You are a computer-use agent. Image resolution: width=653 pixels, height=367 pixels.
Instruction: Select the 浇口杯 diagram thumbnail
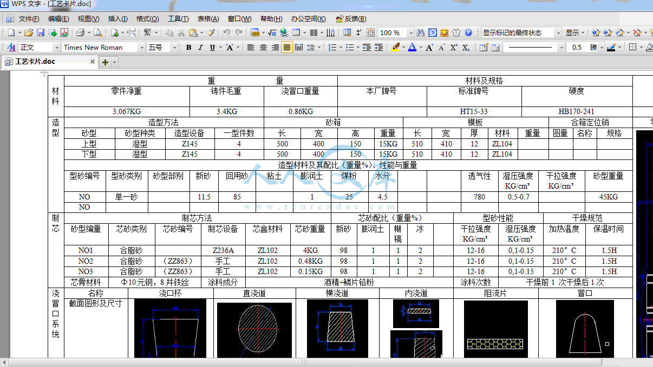(170, 328)
